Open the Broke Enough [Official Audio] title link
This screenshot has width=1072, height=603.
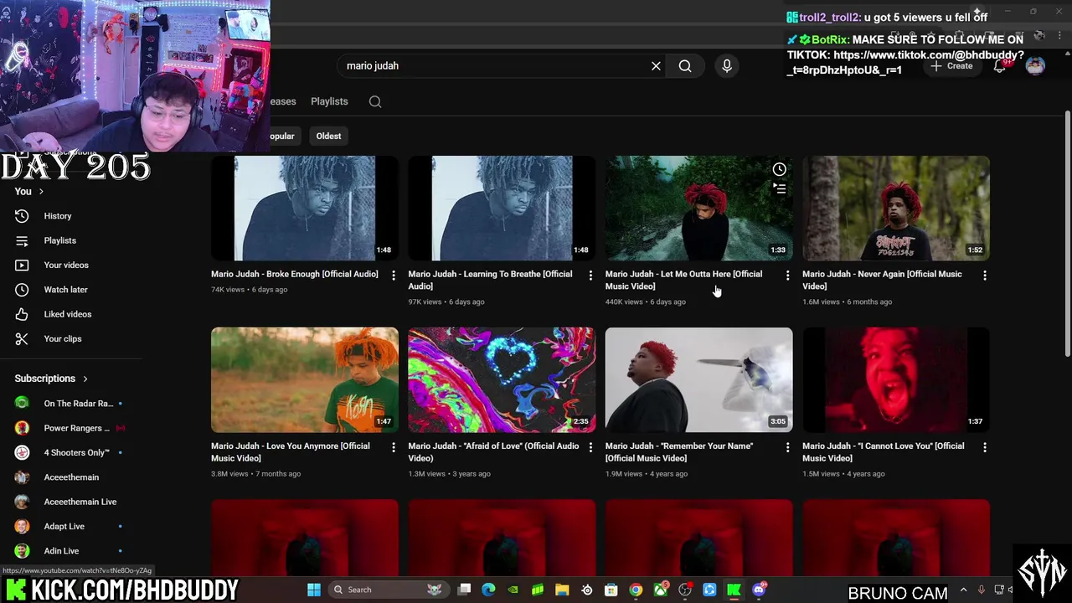[x=295, y=274]
